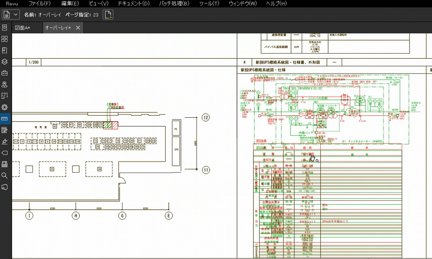Open the Spaces panel
This screenshot has width=432, height=259.
[x=5, y=96]
